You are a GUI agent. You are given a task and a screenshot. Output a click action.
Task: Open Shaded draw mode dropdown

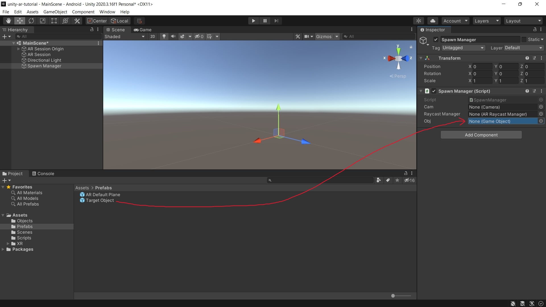click(x=125, y=36)
